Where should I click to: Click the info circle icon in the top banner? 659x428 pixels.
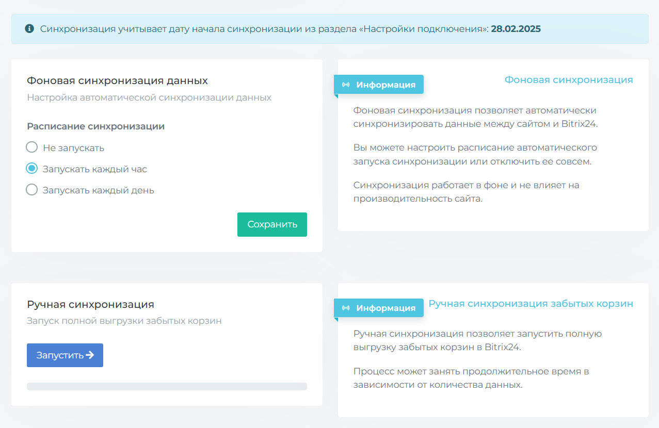(29, 28)
